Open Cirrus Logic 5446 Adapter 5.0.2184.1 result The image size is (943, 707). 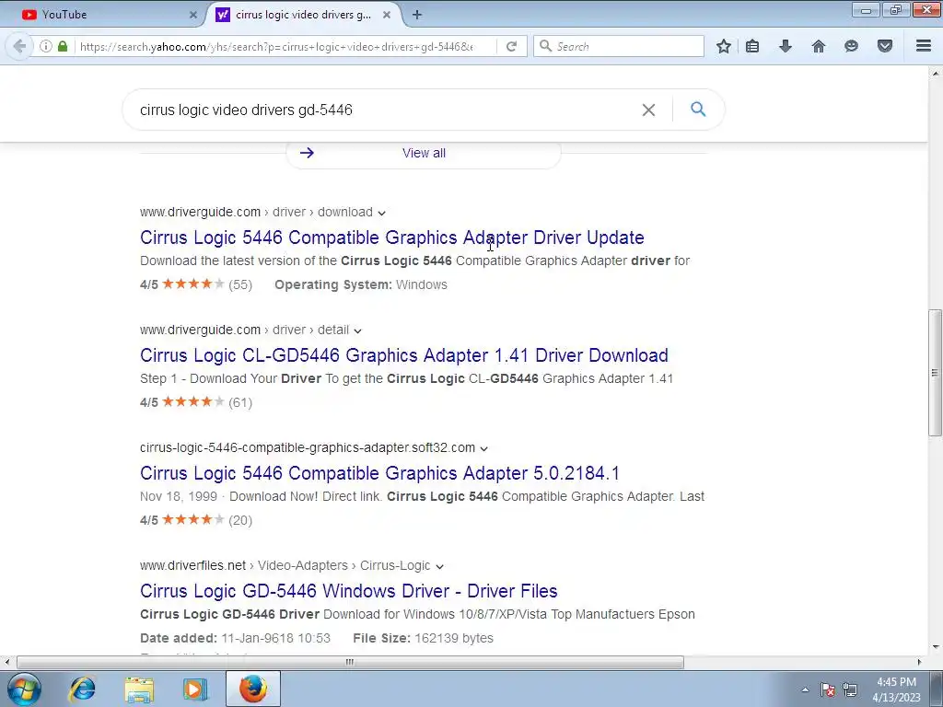[379, 473]
